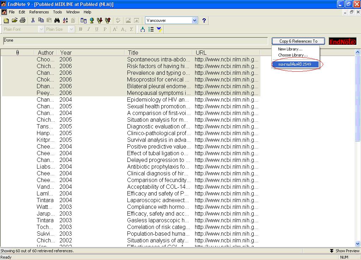Open the Edit menu
Image resolution: width=361 pixels, height=260 pixels.
coord(22,12)
